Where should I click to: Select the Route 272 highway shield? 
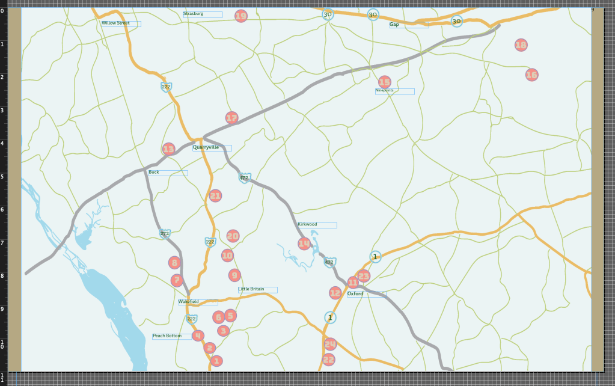coord(165,233)
